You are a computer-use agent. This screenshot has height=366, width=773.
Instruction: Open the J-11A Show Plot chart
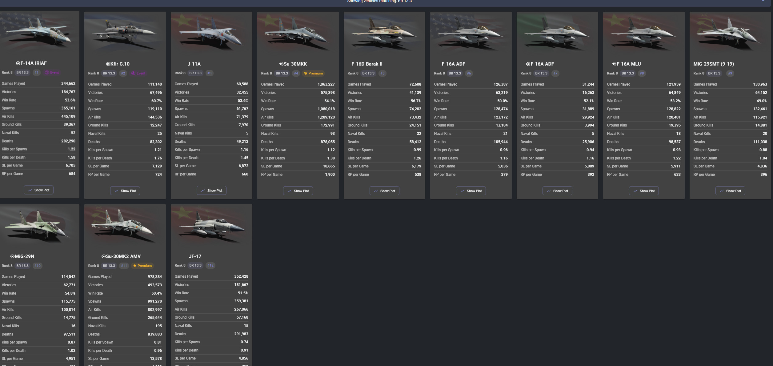(211, 190)
